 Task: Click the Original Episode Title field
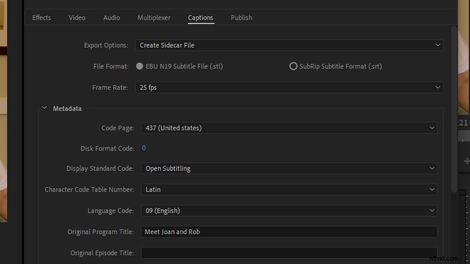[x=289, y=253]
